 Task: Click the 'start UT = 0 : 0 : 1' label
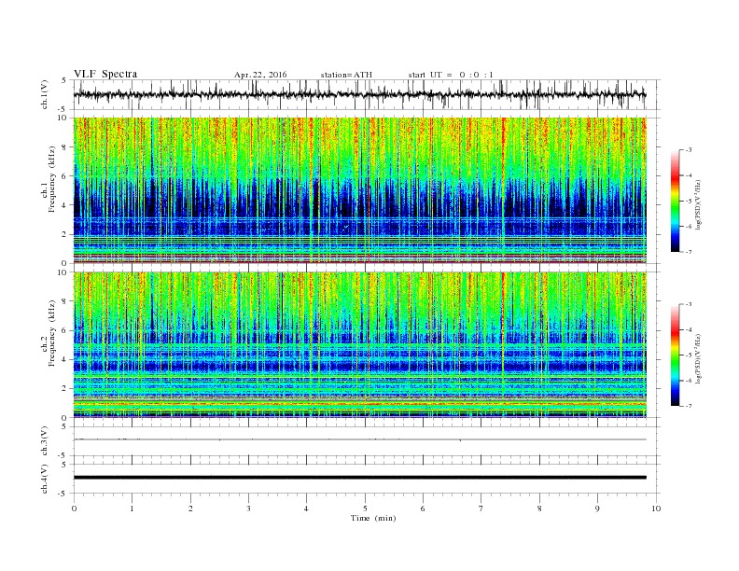coord(451,75)
